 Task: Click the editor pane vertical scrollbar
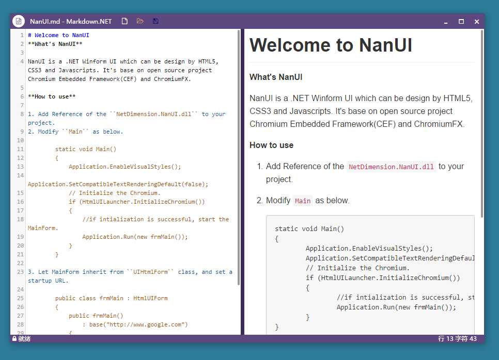[x=239, y=157]
